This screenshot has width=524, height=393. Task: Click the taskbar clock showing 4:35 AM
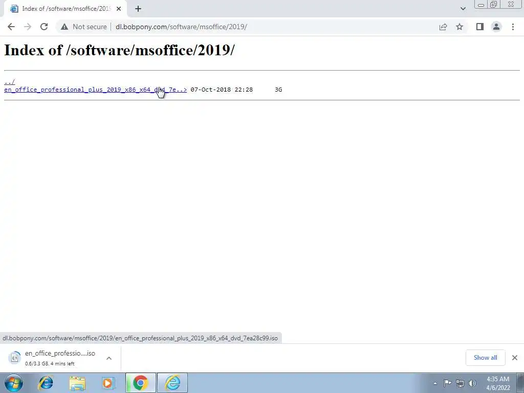[x=498, y=383]
